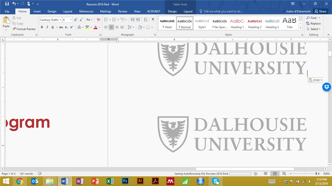Apply the No Spacing style

[219, 24]
